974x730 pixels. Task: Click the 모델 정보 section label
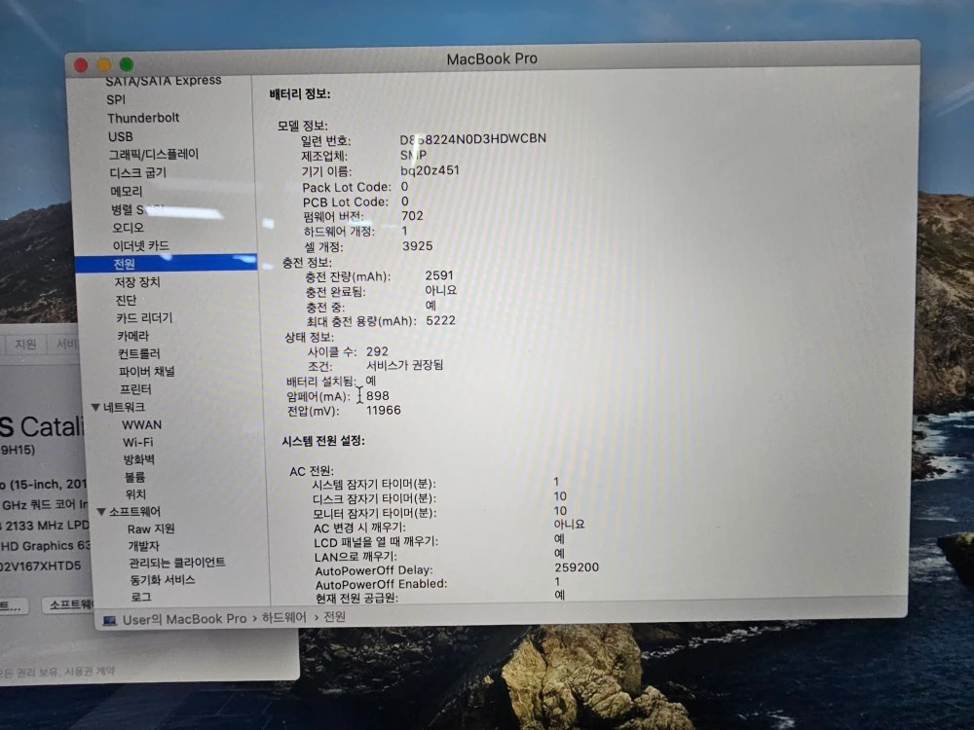[x=303, y=126]
